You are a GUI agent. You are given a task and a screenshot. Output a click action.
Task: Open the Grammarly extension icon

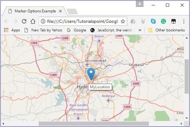coord(163,21)
